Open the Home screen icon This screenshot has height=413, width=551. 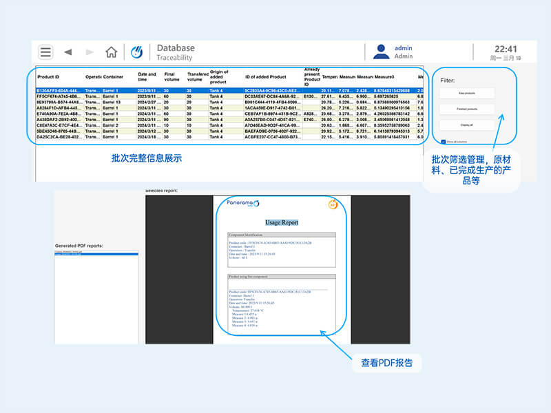point(111,52)
